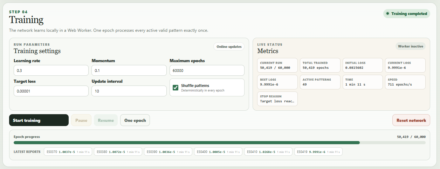Click the Training completed status indicator
This screenshot has width=440, height=169.
coord(407,14)
